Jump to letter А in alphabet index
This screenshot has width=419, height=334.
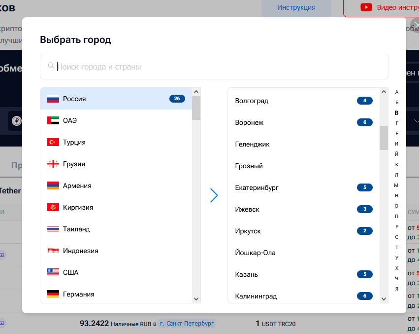tap(396, 92)
